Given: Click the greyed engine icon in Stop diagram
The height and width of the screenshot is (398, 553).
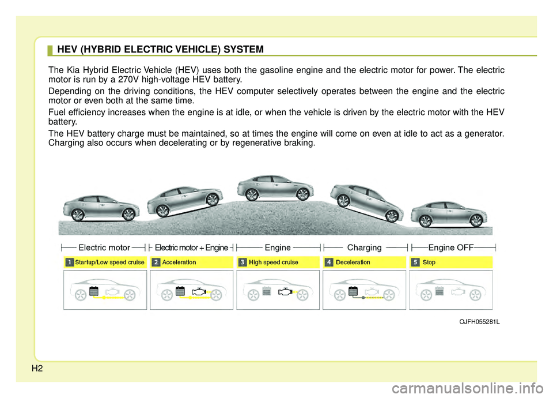Looking at the screenshot, I should coord(459,292).
